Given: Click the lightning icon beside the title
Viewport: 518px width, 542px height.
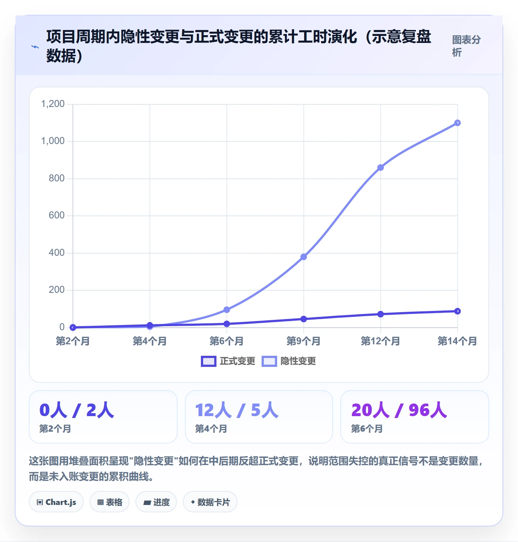Looking at the screenshot, I should 35,47.
